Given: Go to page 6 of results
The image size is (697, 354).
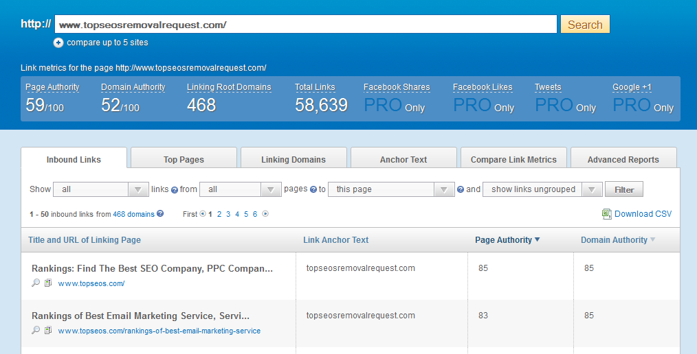Looking at the screenshot, I should (255, 214).
